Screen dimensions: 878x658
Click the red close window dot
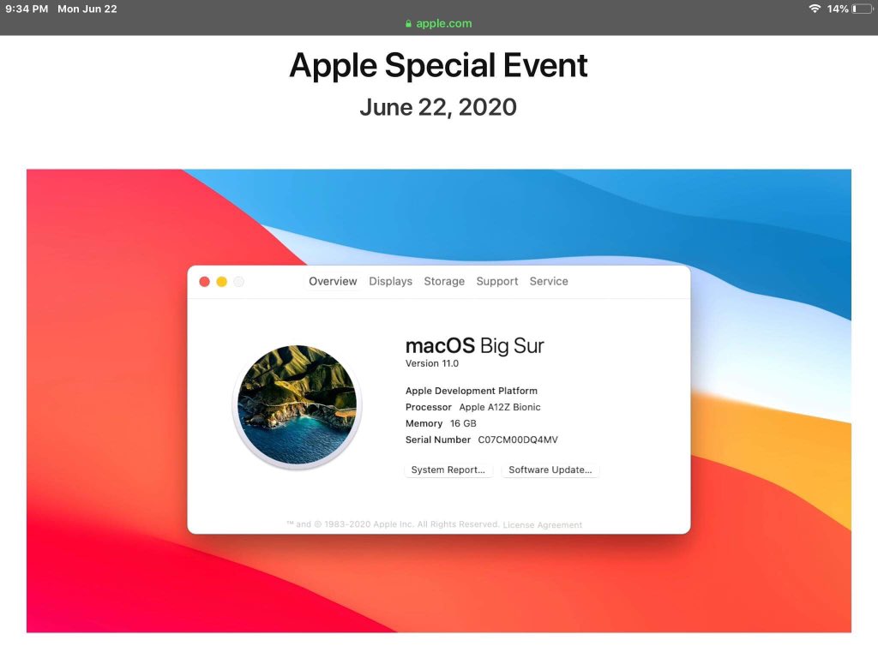pyautogui.click(x=204, y=281)
